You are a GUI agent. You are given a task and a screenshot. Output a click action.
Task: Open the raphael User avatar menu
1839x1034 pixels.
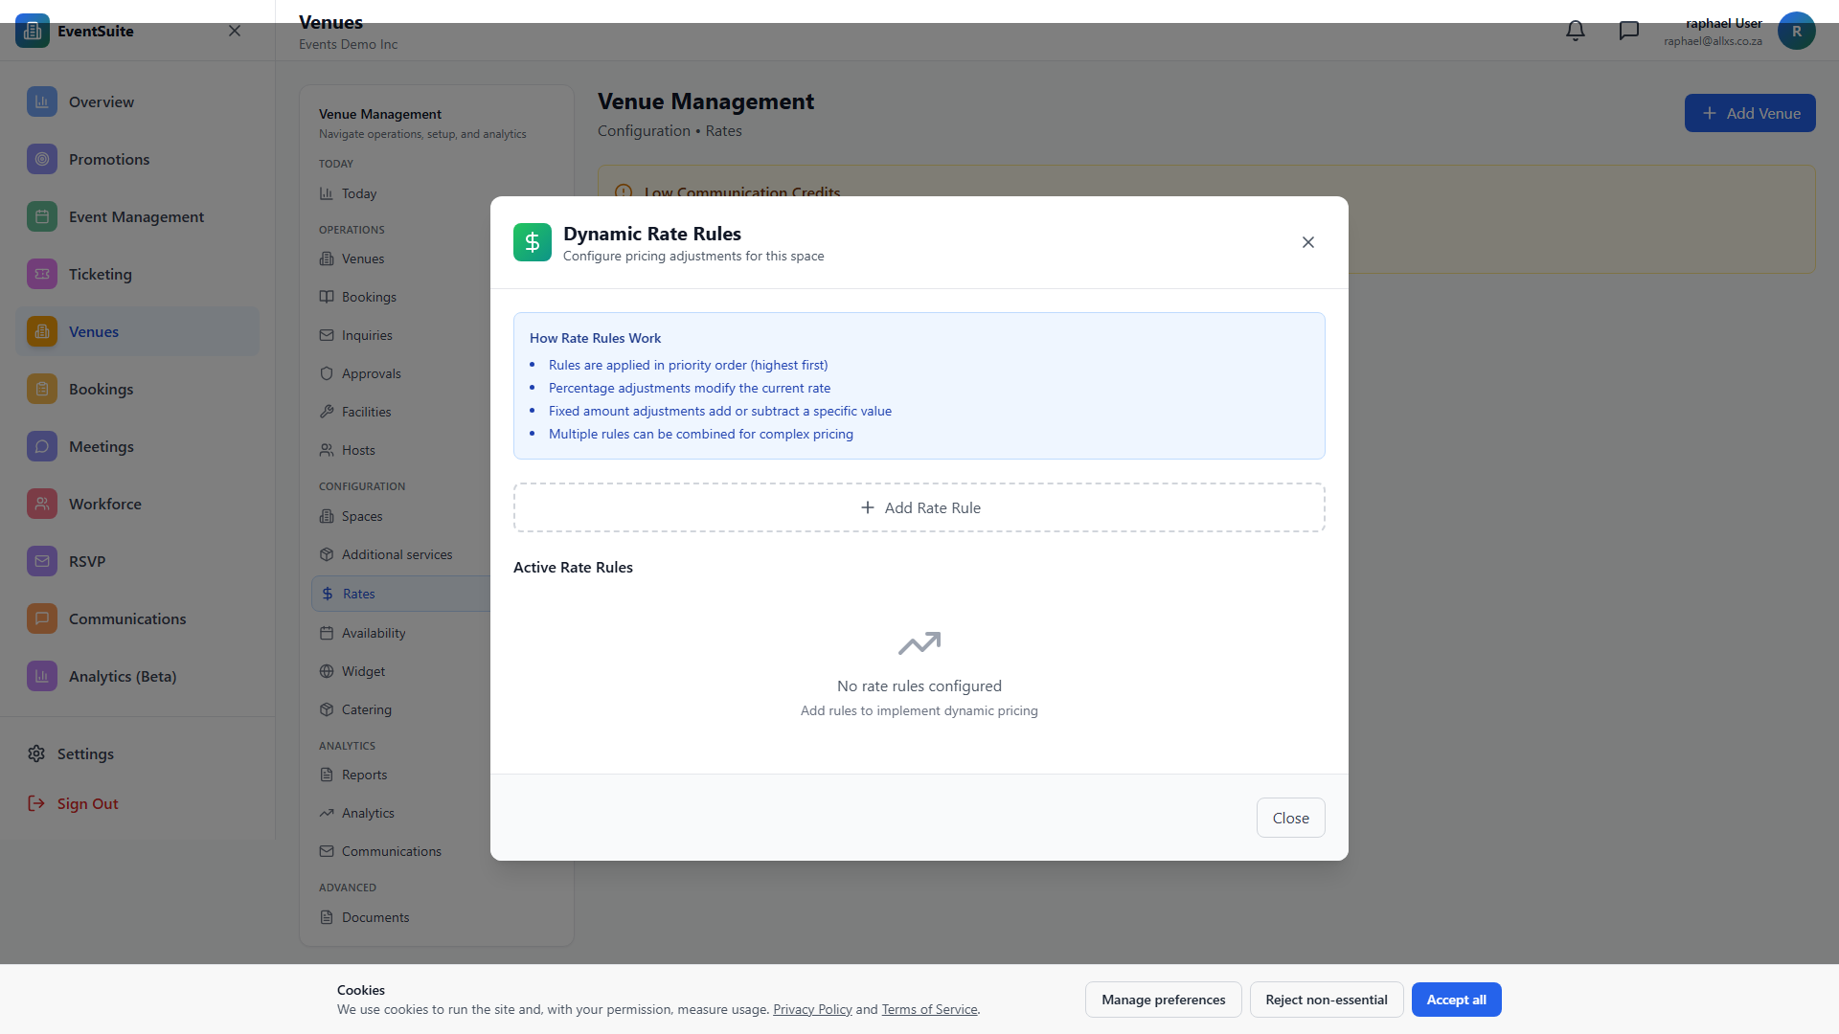[x=1796, y=31]
